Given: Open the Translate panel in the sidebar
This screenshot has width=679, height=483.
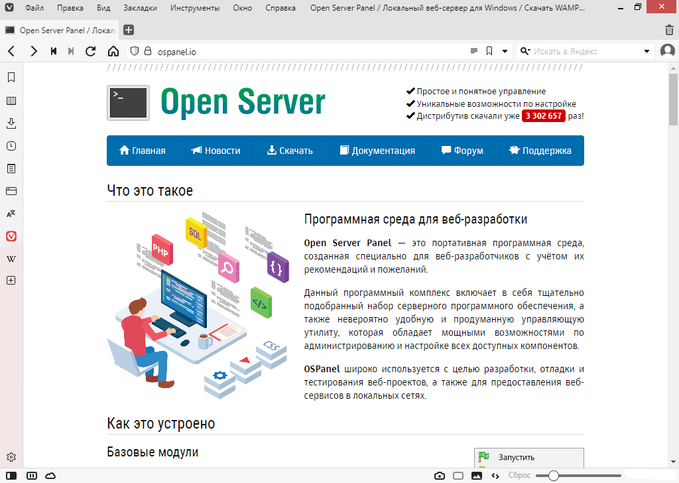Looking at the screenshot, I should pyautogui.click(x=11, y=214).
